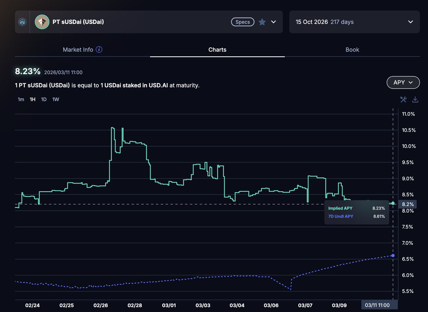The image size is (428, 312).
Task: Switch to the Book tab
Action: (x=352, y=50)
